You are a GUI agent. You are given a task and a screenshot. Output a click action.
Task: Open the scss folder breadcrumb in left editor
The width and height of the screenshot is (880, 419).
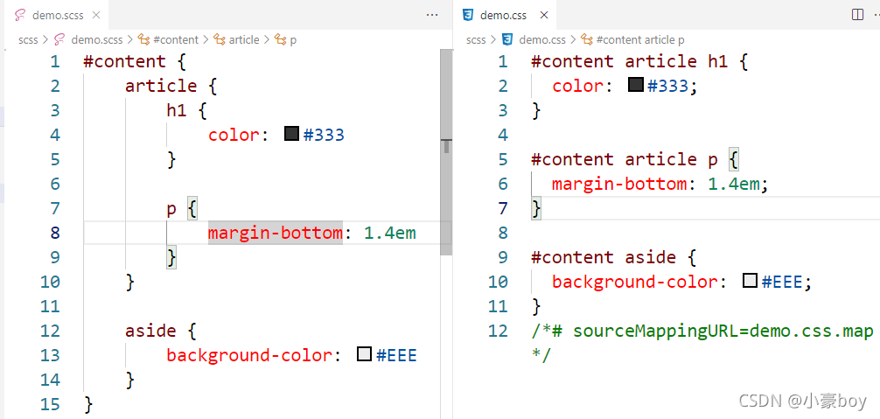tap(28, 40)
